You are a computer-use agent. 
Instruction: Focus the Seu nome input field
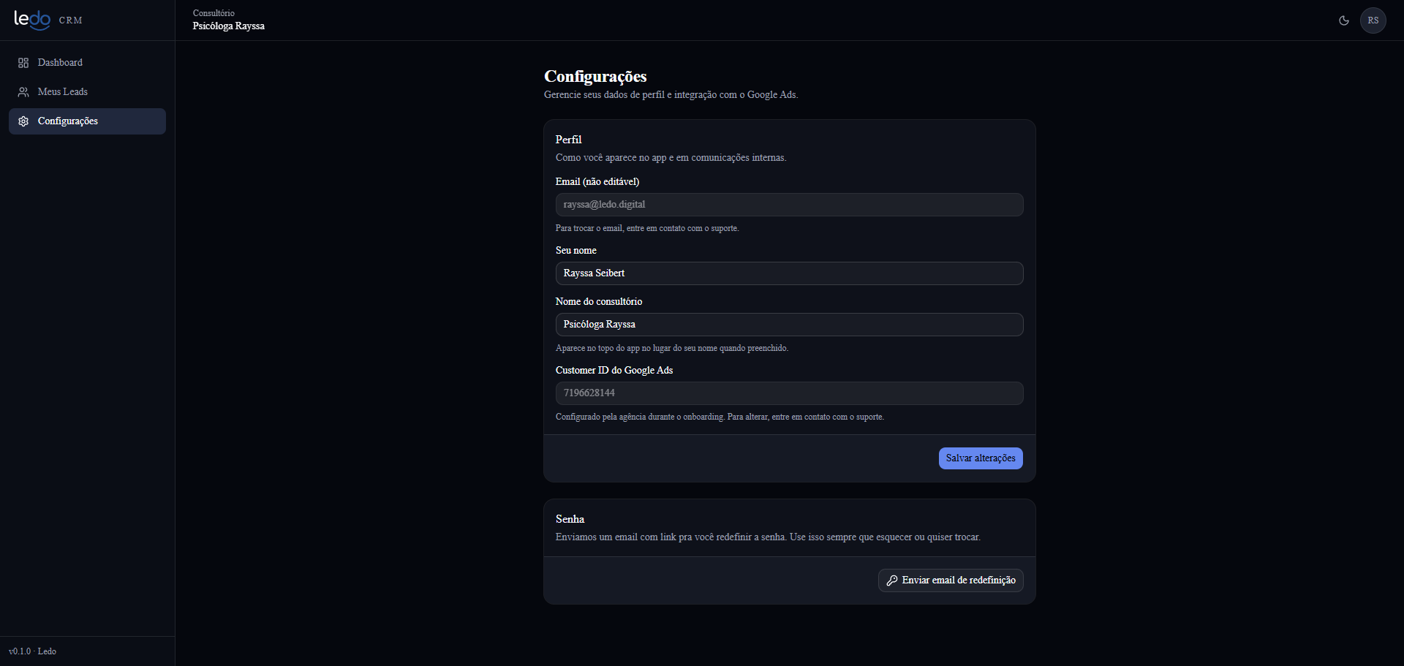click(x=789, y=273)
